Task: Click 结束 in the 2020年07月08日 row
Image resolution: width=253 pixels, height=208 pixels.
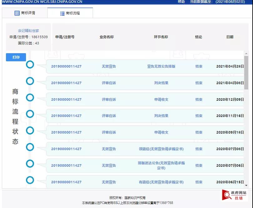Action: 199,149
